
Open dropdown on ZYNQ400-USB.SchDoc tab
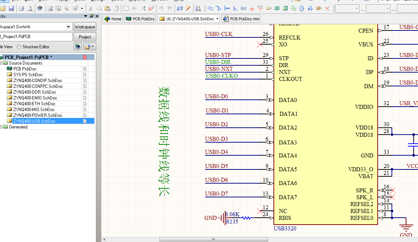[217, 19]
